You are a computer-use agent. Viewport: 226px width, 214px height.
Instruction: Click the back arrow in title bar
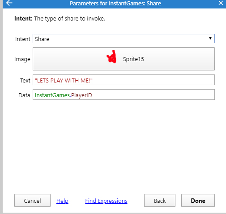(9, 3)
